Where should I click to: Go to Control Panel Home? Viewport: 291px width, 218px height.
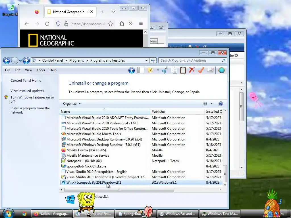tap(26, 81)
